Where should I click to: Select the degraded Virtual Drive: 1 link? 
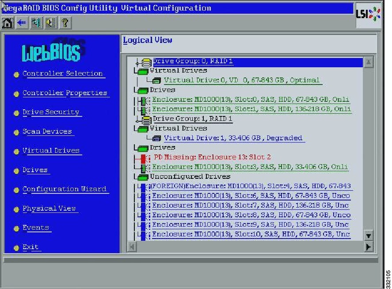pos(233,138)
